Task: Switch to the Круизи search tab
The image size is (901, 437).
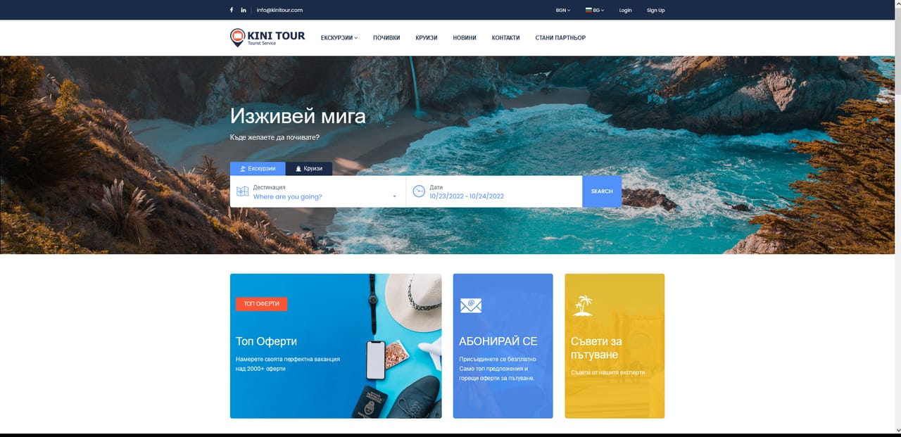Action: (309, 169)
